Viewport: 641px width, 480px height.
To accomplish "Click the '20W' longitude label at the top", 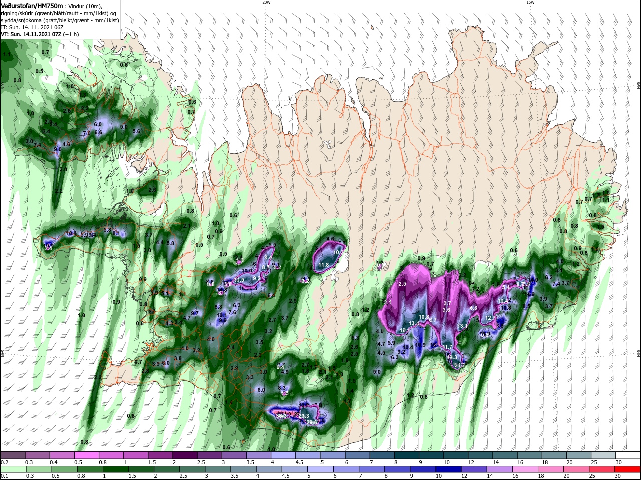I will (x=266, y=2).
